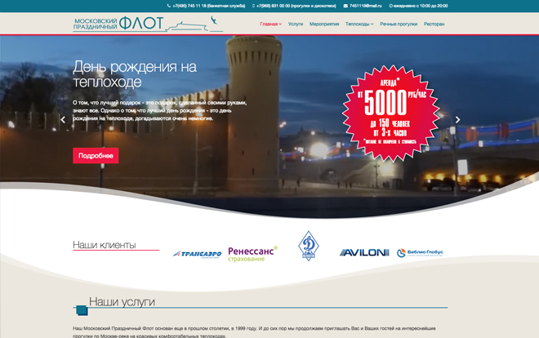Image resolution: width=539 pixels, height=338 pixels.
Task: Open the Трансаэро client logo
Action: (x=198, y=254)
